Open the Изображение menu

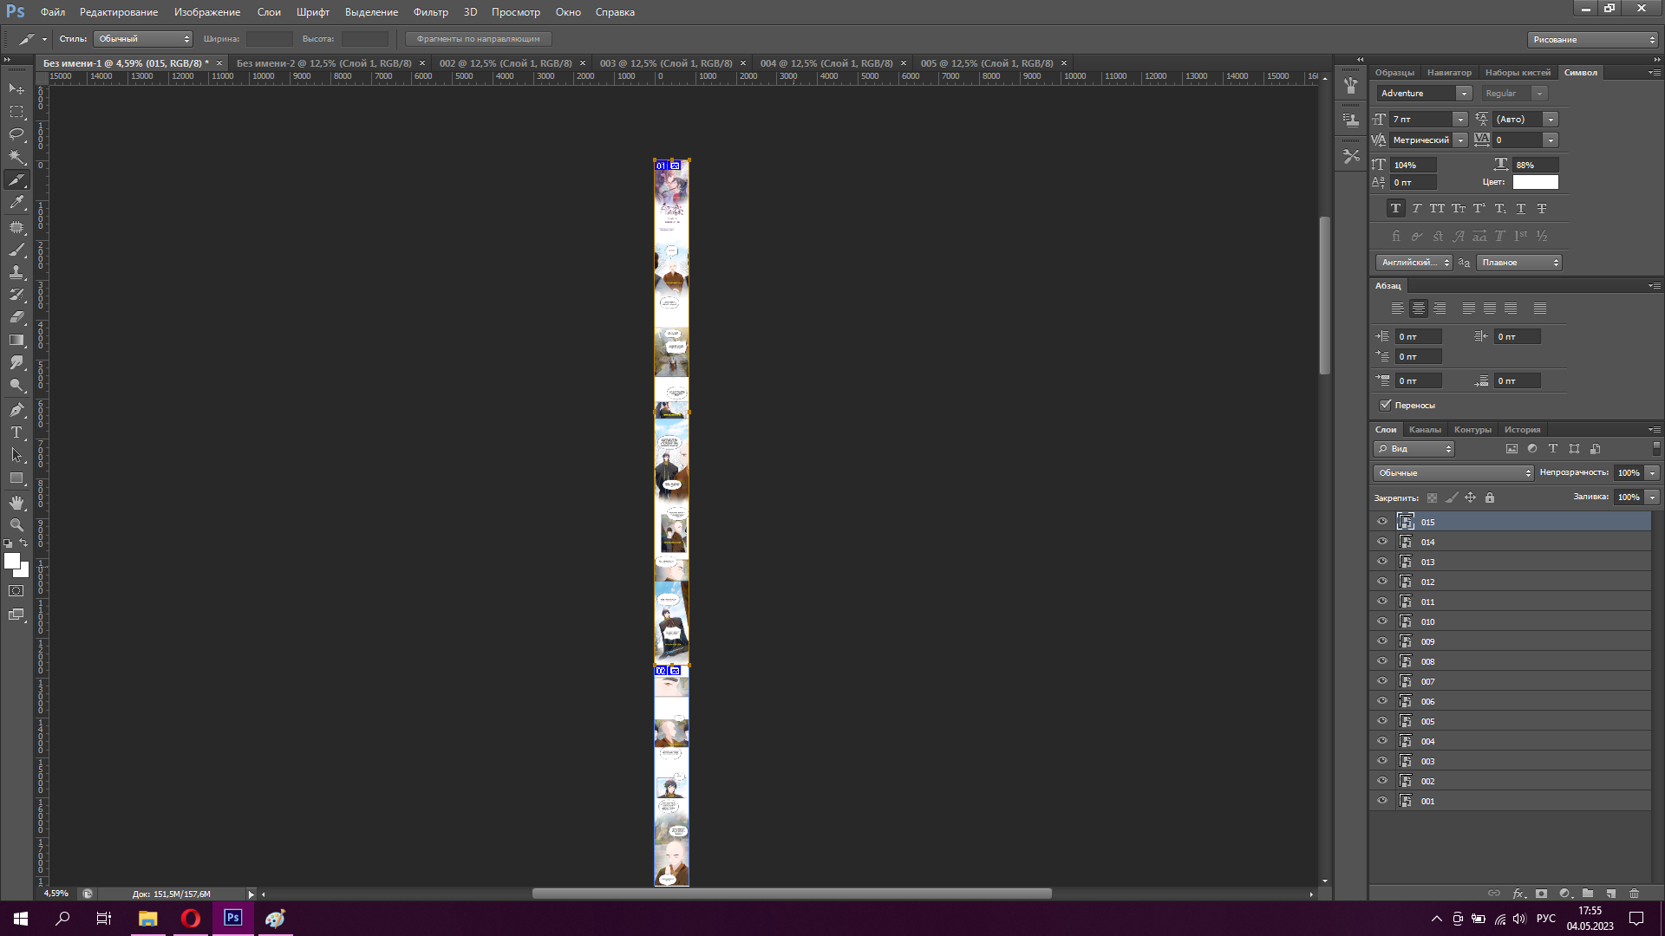tap(207, 12)
